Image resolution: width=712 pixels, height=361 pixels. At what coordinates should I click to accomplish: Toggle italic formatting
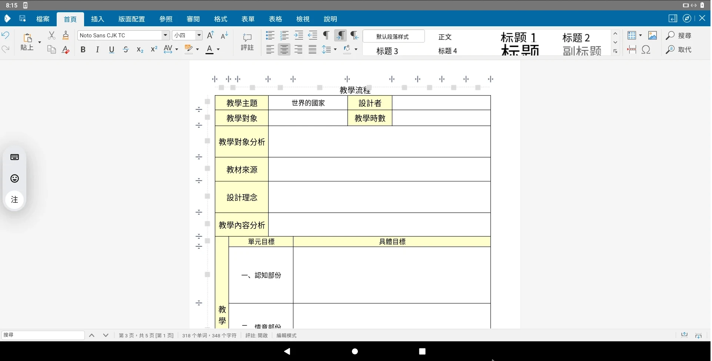(x=97, y=50)
